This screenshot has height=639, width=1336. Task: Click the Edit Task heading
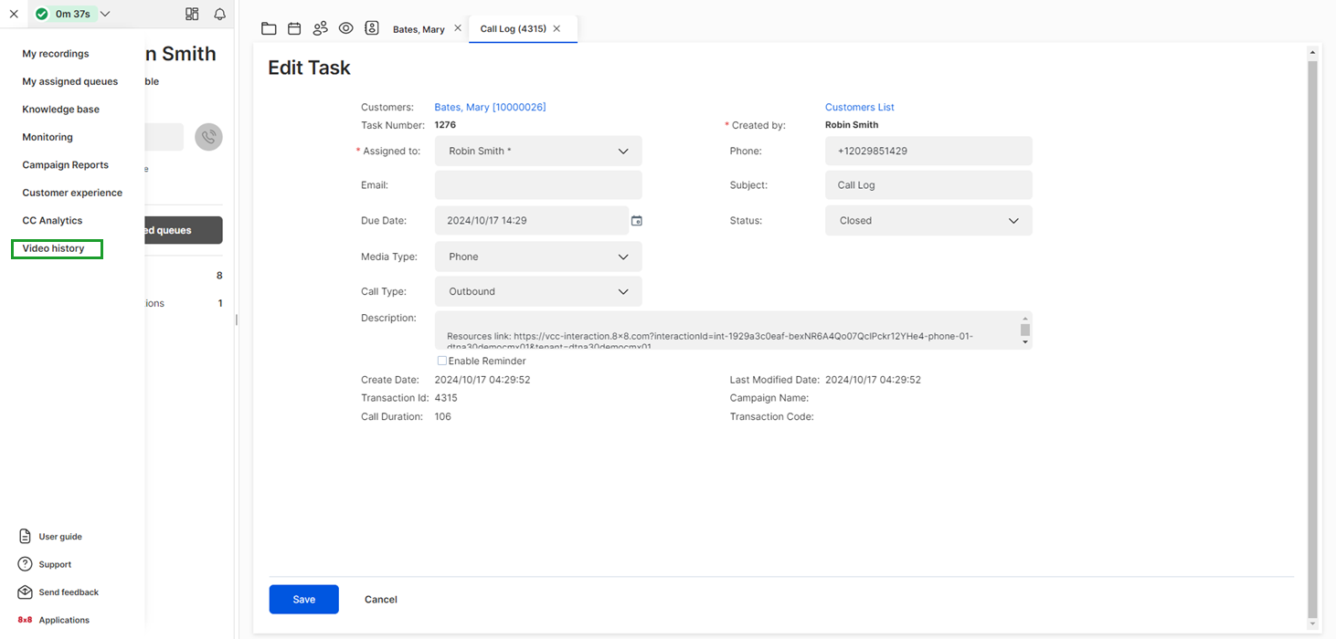309,68
